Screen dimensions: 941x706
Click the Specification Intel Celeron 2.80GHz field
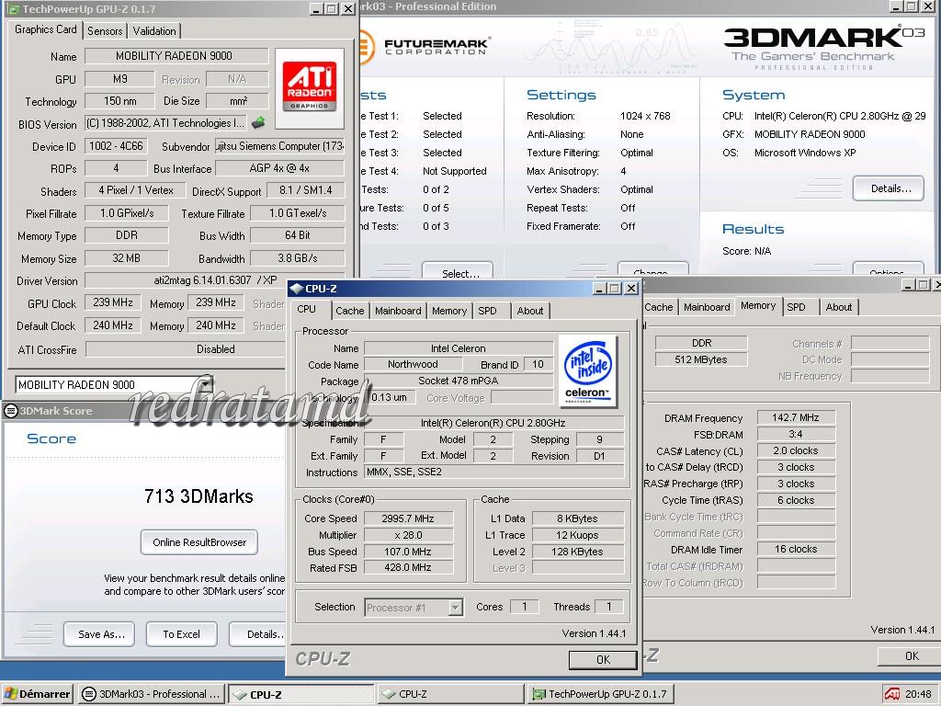tap(493, 423)
